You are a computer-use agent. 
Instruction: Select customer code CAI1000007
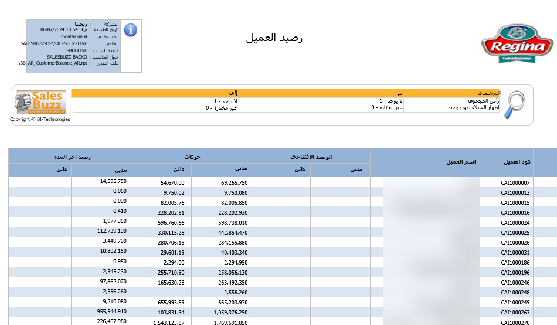point(515,182)
